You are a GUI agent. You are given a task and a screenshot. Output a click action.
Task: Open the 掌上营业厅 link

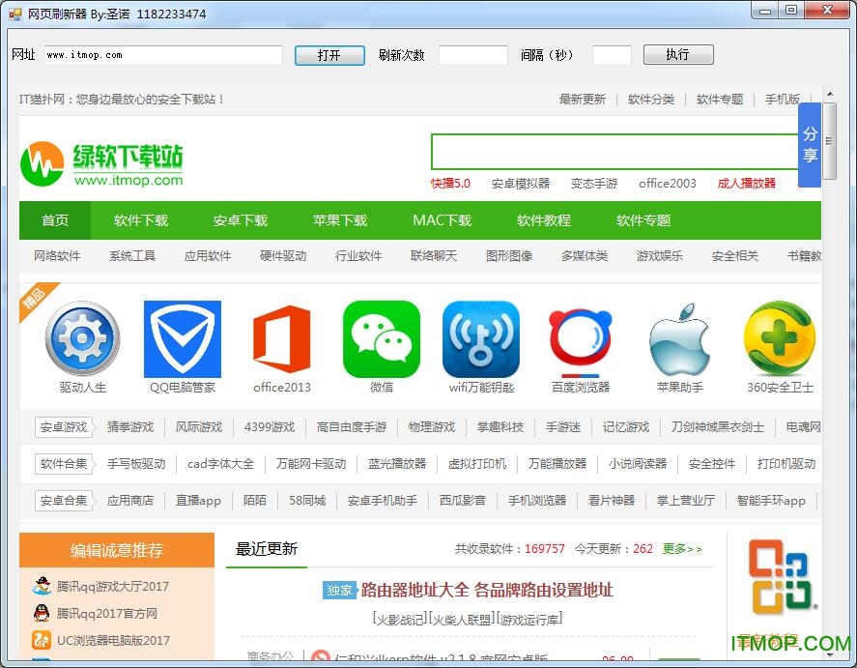tap(686, 500)
